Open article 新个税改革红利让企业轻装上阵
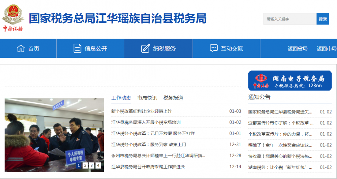Viewport: 337px width, 179px height. [142, 111]
